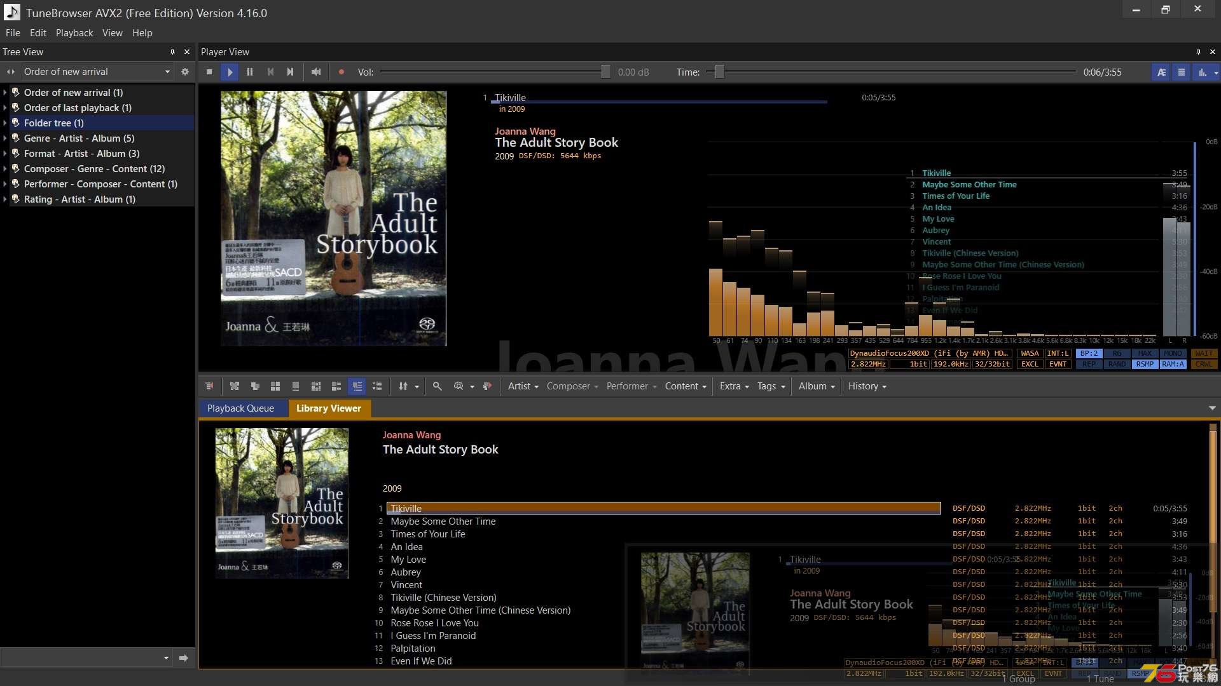The height and width of the screenshot is (686, 1221).
Task: Click the sort order arrows icon
Action: point(403,386)
